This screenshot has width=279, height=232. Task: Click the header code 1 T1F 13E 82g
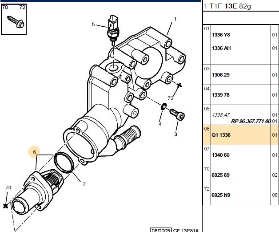coord(227,6)
